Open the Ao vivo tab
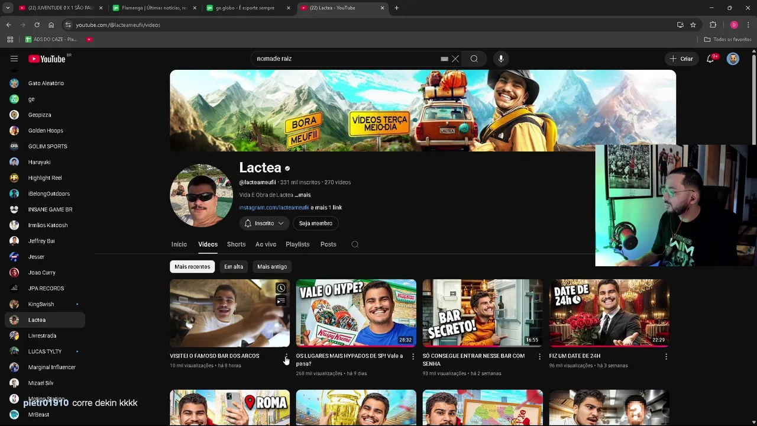The image size is (757, 426). pyautogui.click(x=266, y=244)
